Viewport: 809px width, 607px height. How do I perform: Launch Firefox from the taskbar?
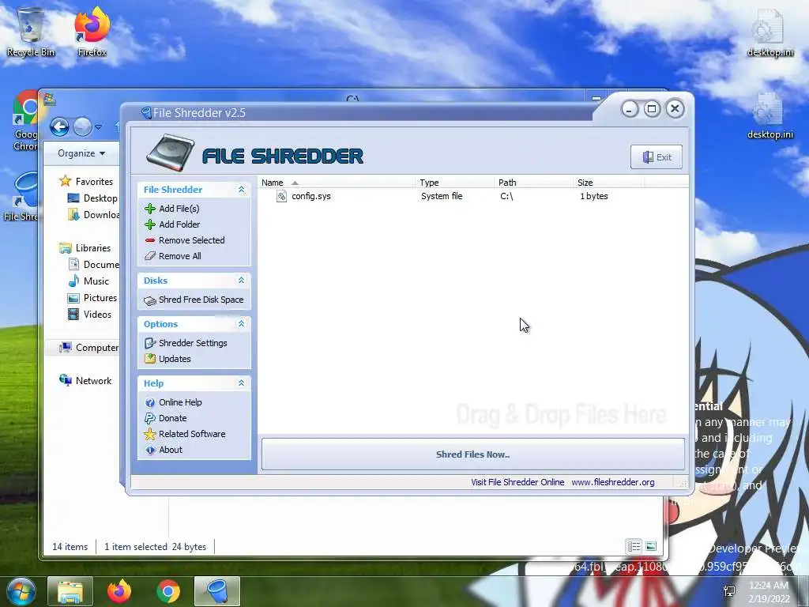pos(119,591)
